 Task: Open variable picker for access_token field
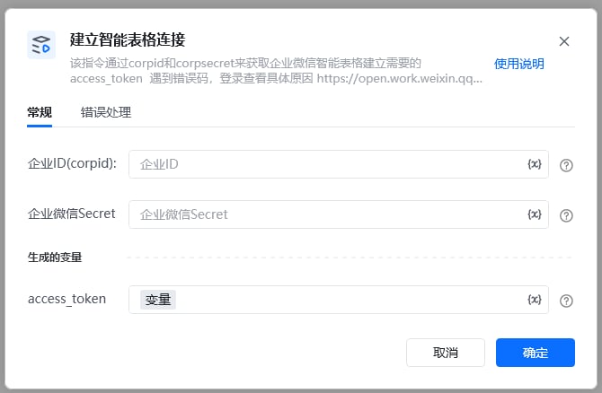535,300
